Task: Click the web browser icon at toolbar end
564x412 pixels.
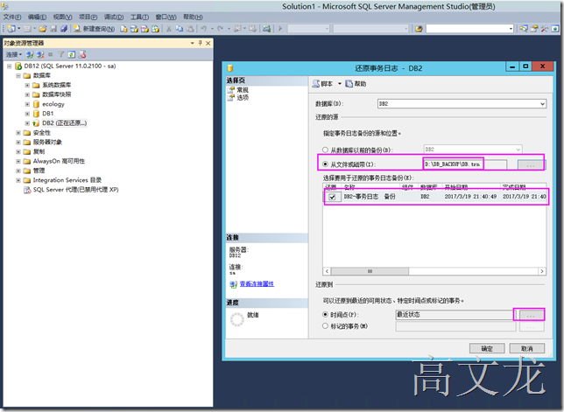Action: click(x=555, y=28)
